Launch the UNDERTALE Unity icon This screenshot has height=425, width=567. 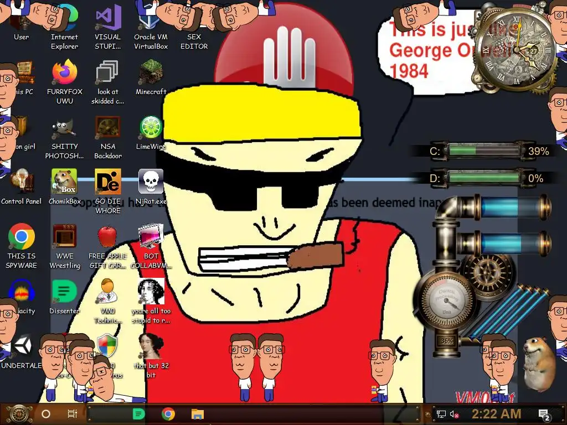pyautogui.click(x=21, y=352)
